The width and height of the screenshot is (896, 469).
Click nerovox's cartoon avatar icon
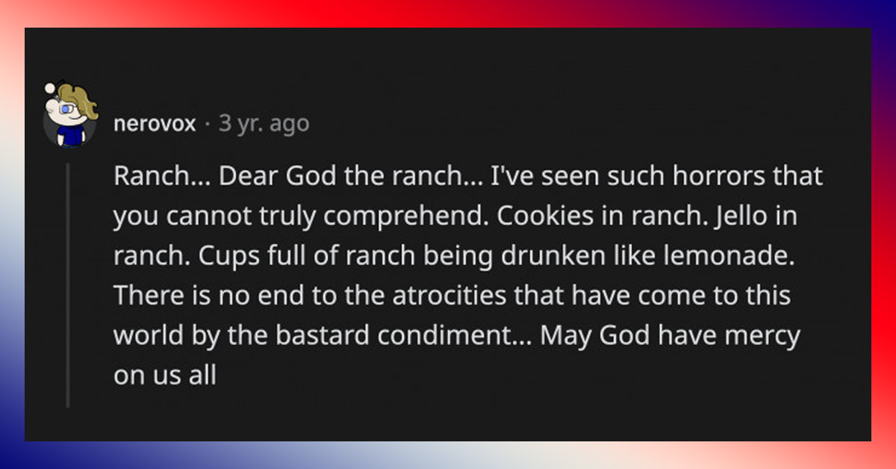point(72,119)
